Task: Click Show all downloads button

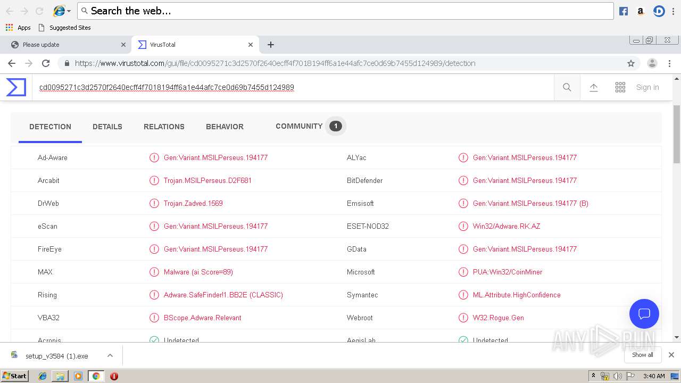Action: click(x=643, y=355)
